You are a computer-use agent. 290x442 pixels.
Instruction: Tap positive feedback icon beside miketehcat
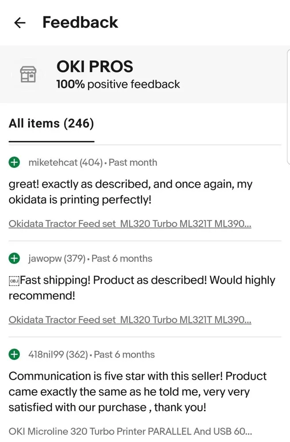click(14, 162)
